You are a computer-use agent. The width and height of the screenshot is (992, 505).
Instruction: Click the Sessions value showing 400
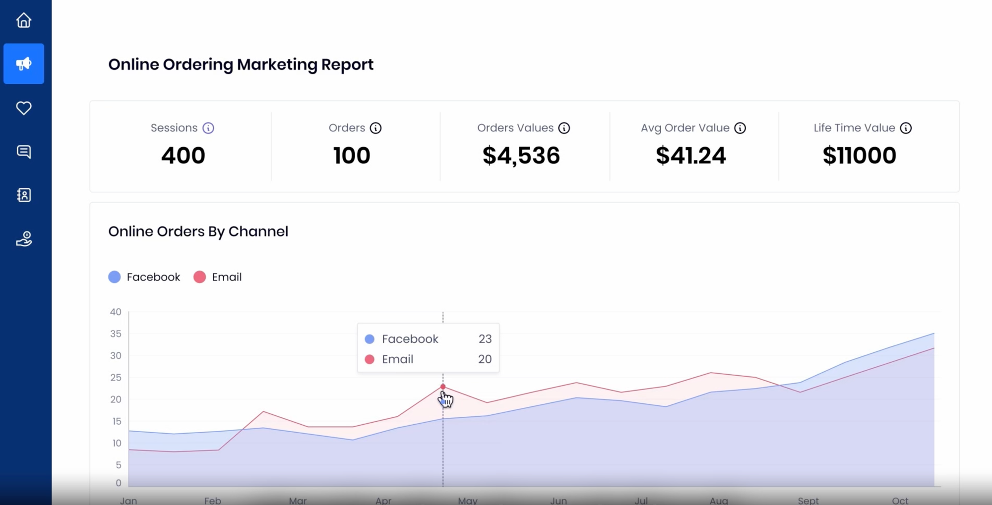point(183,155)
